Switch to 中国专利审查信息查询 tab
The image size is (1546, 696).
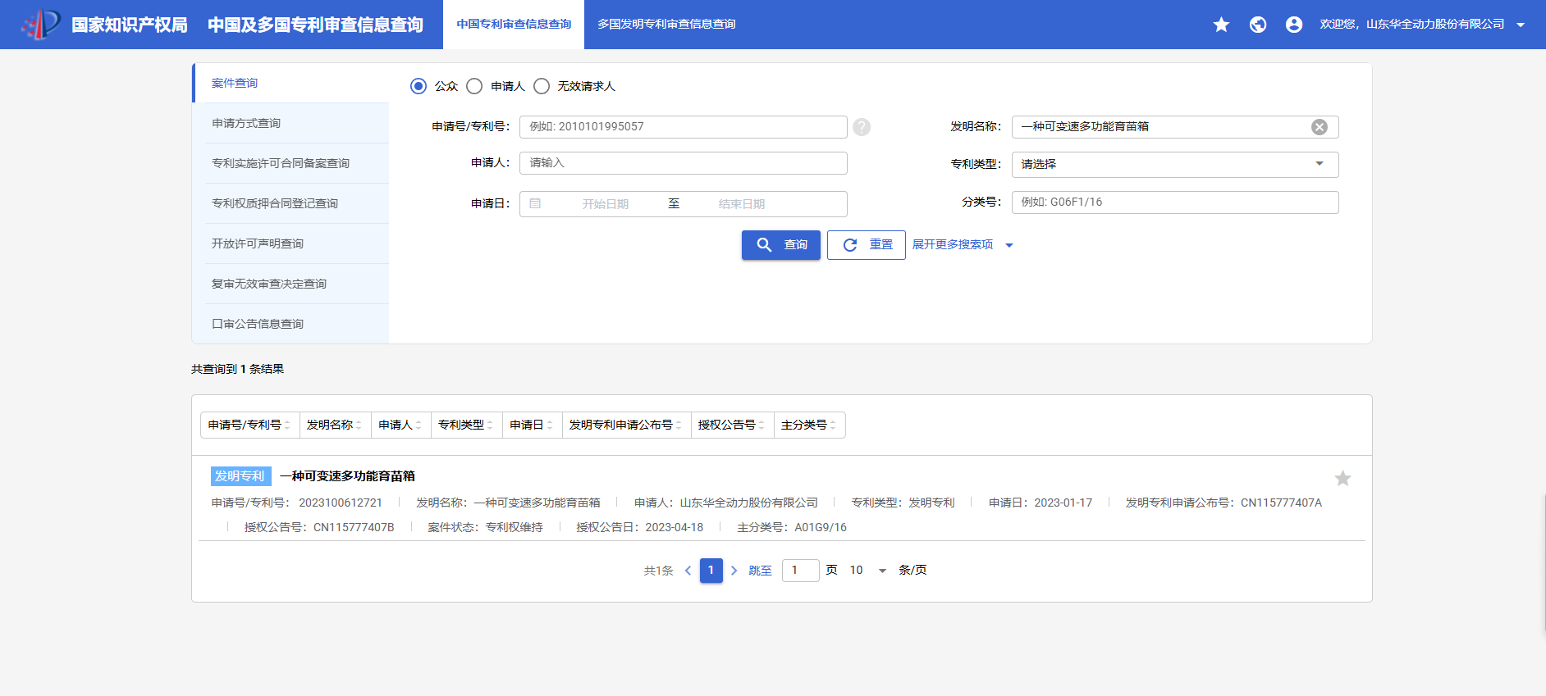pos(514,25)
